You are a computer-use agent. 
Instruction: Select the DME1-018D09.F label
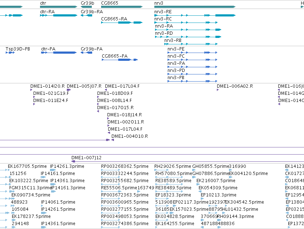tap(115, 93)
